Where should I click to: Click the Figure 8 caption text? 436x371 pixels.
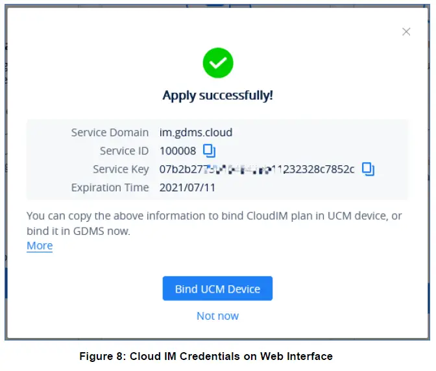(206, 356)
